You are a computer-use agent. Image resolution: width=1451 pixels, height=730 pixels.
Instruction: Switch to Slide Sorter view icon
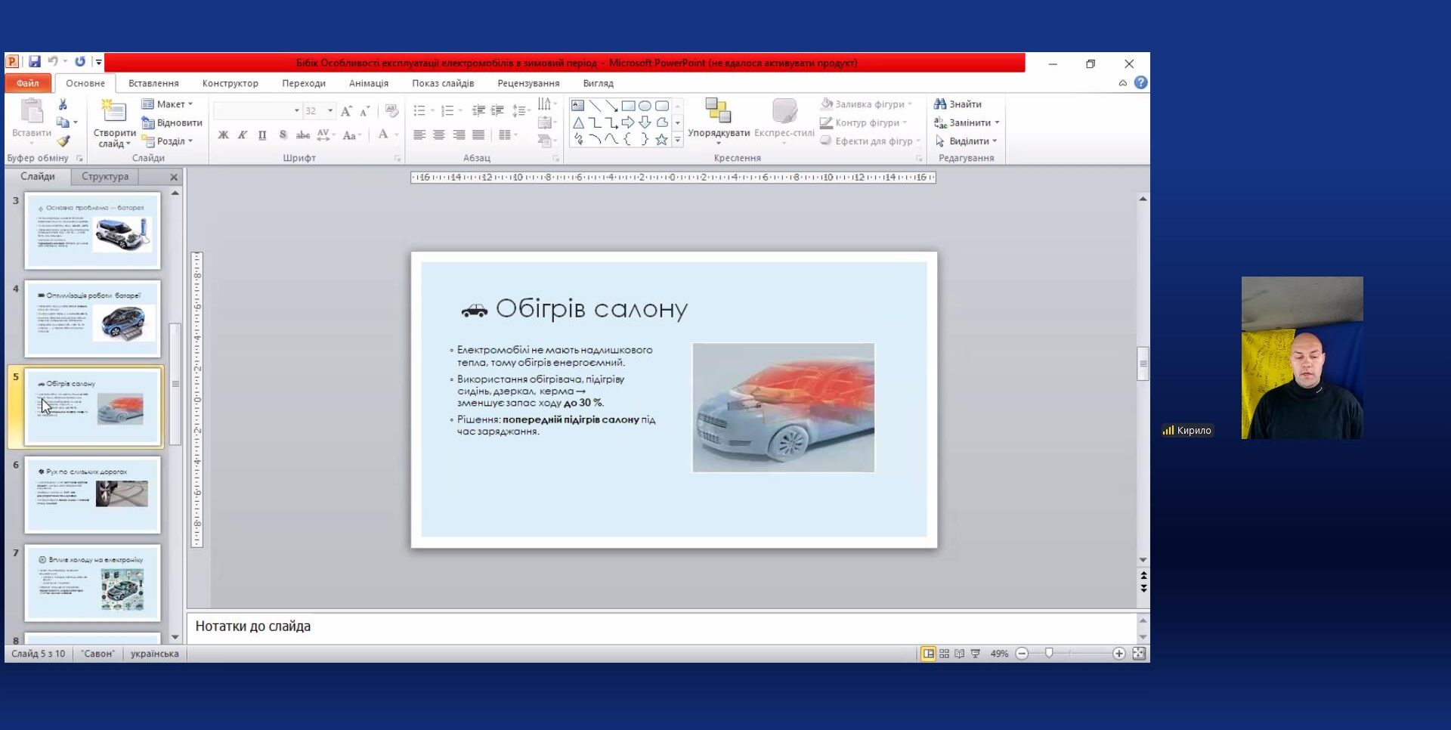coord(944,654)
